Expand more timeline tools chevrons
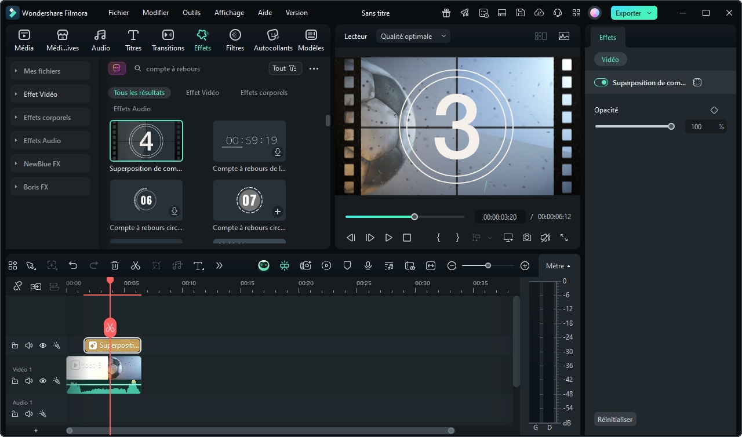The height and width of the screenshot is (437, 742). coord(219,265)
